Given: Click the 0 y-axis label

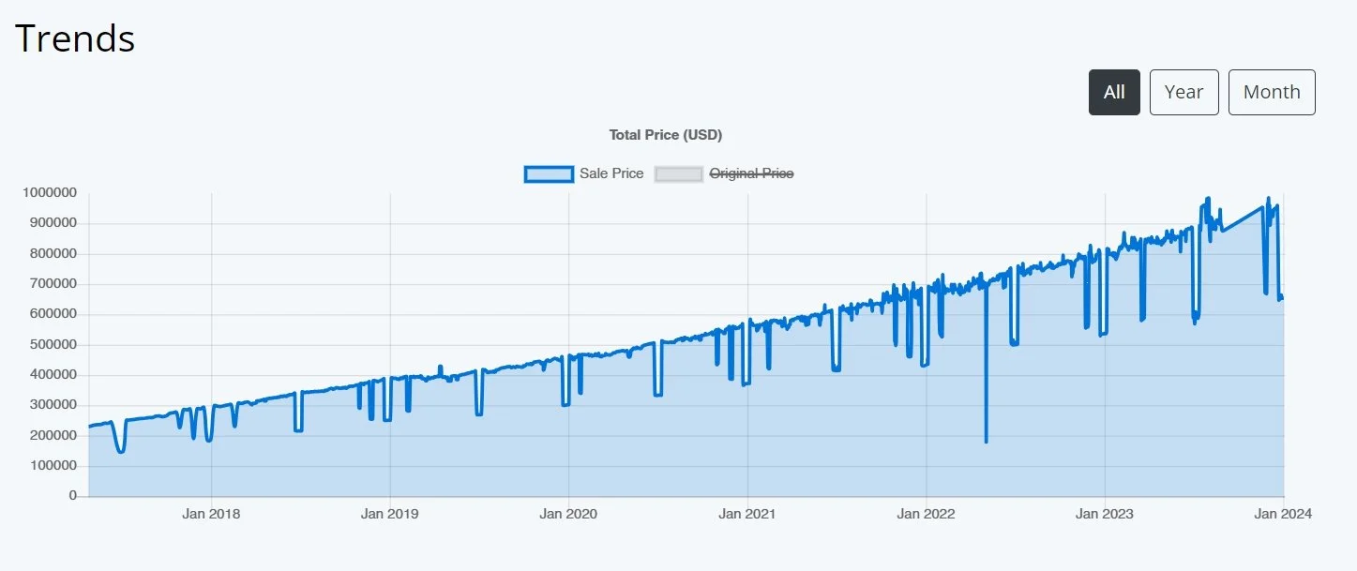Looking at the screenshot, I should 73,496.
